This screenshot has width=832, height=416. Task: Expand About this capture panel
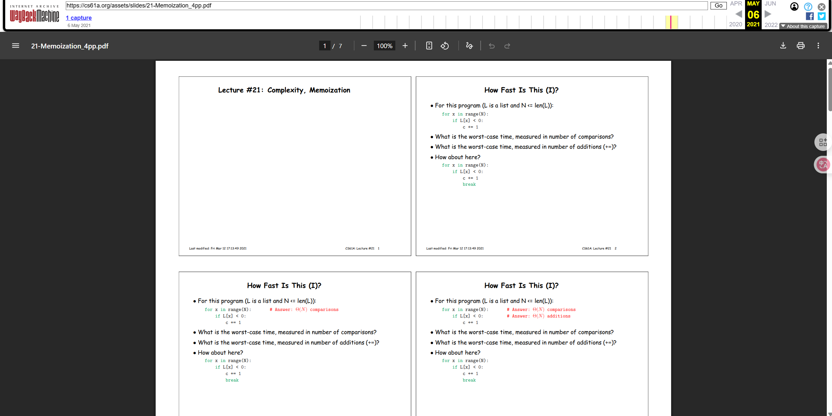(803, 26)
